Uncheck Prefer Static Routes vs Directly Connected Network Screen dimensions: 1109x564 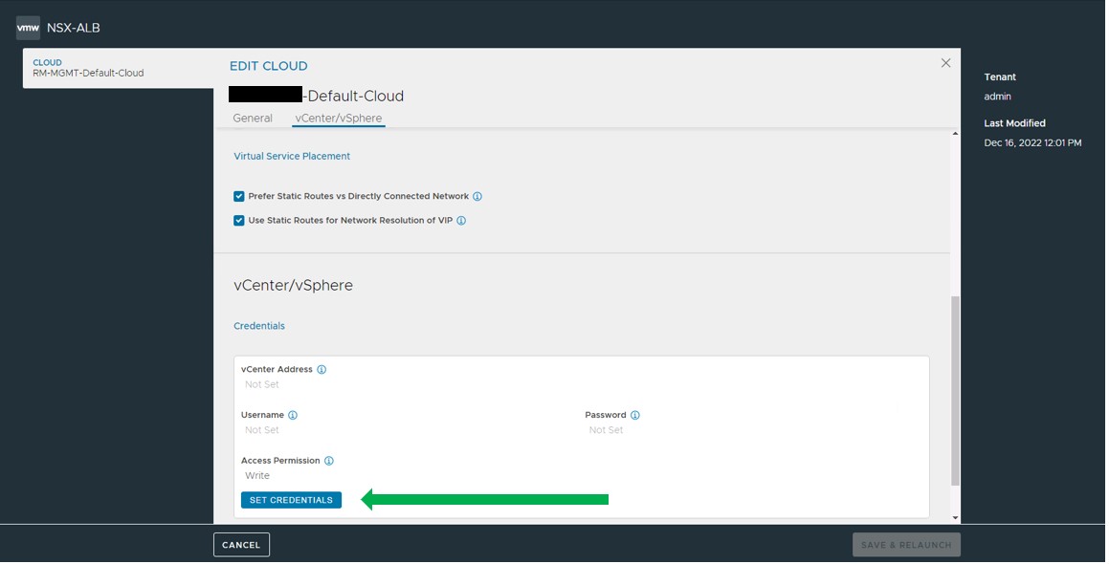[239, 197]
